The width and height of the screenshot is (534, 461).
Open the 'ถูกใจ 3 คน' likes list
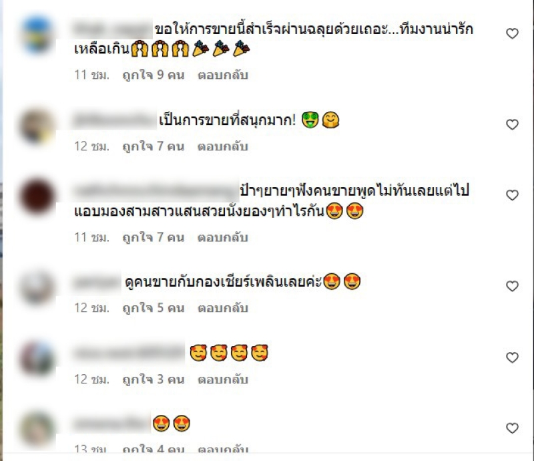point(154,379)
